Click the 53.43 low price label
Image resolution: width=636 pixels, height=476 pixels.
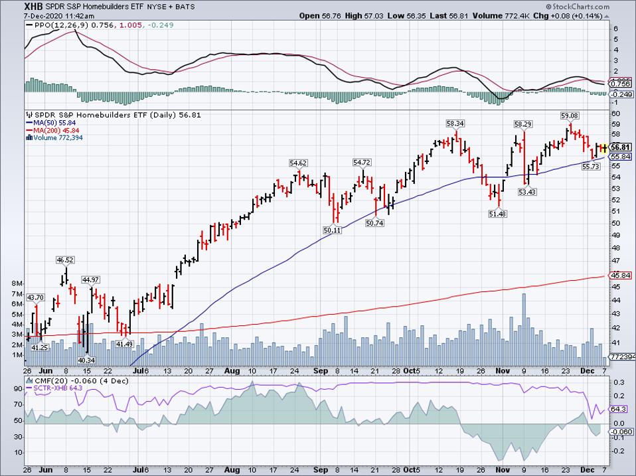point(527,192)
